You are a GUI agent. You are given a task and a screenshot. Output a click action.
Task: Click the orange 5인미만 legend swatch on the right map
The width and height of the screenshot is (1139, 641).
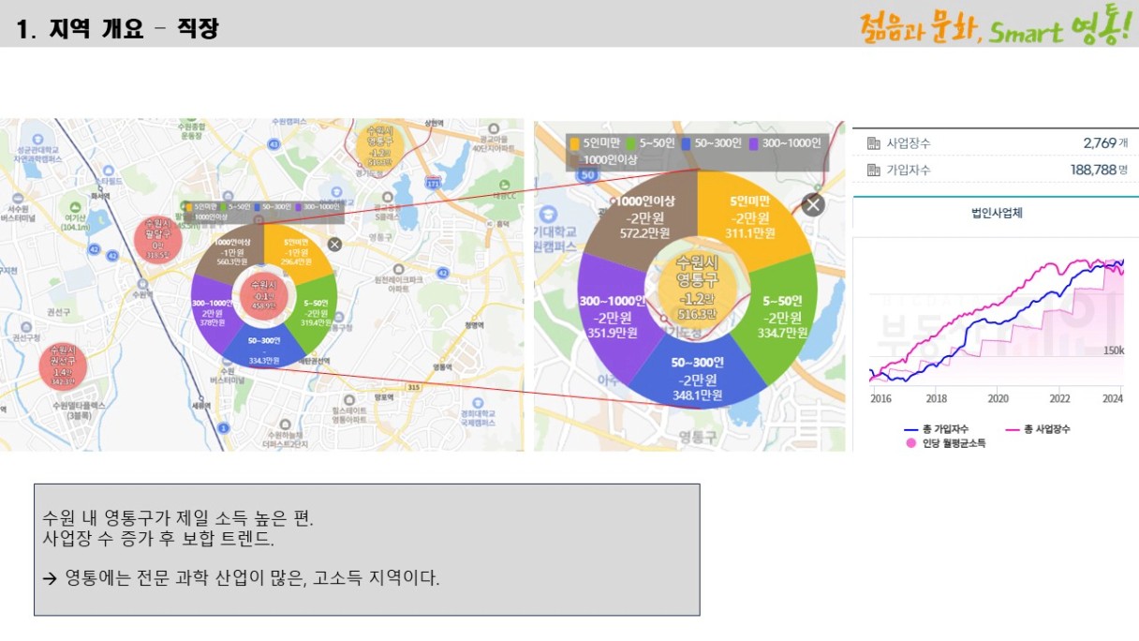574,143
